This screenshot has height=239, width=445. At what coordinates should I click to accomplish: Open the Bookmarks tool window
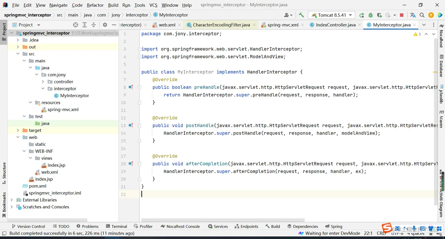[4, 205]
